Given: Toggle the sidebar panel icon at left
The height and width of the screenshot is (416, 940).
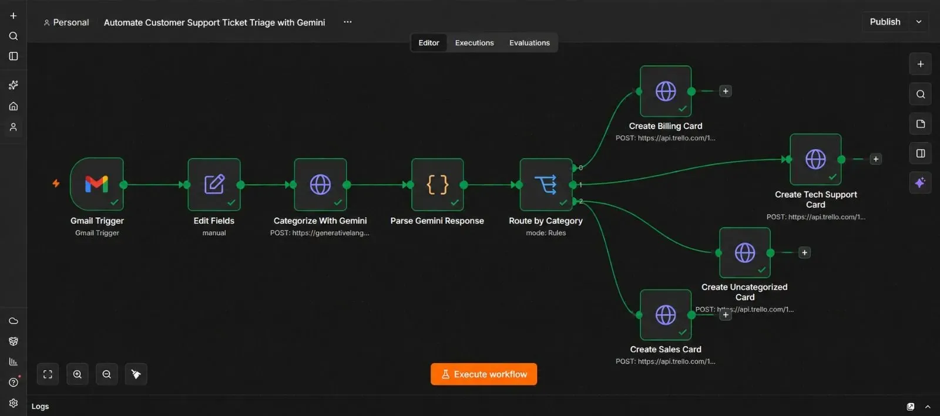Looking at the screenshot, I should [13, 56].
